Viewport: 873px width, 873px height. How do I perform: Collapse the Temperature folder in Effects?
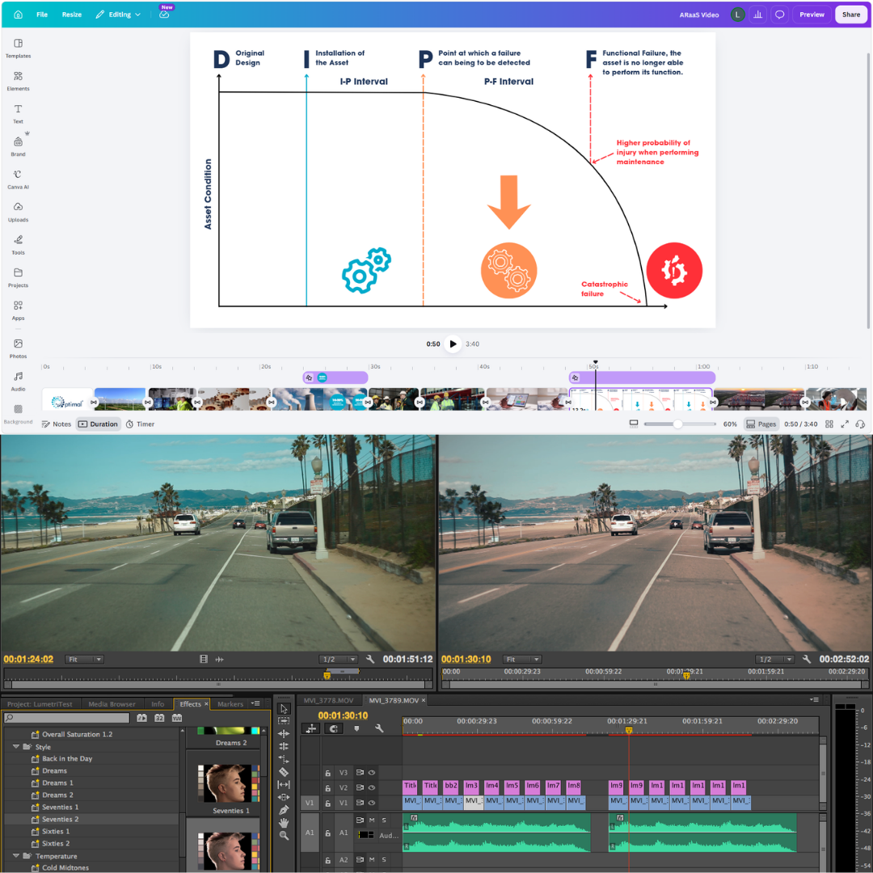15,856
